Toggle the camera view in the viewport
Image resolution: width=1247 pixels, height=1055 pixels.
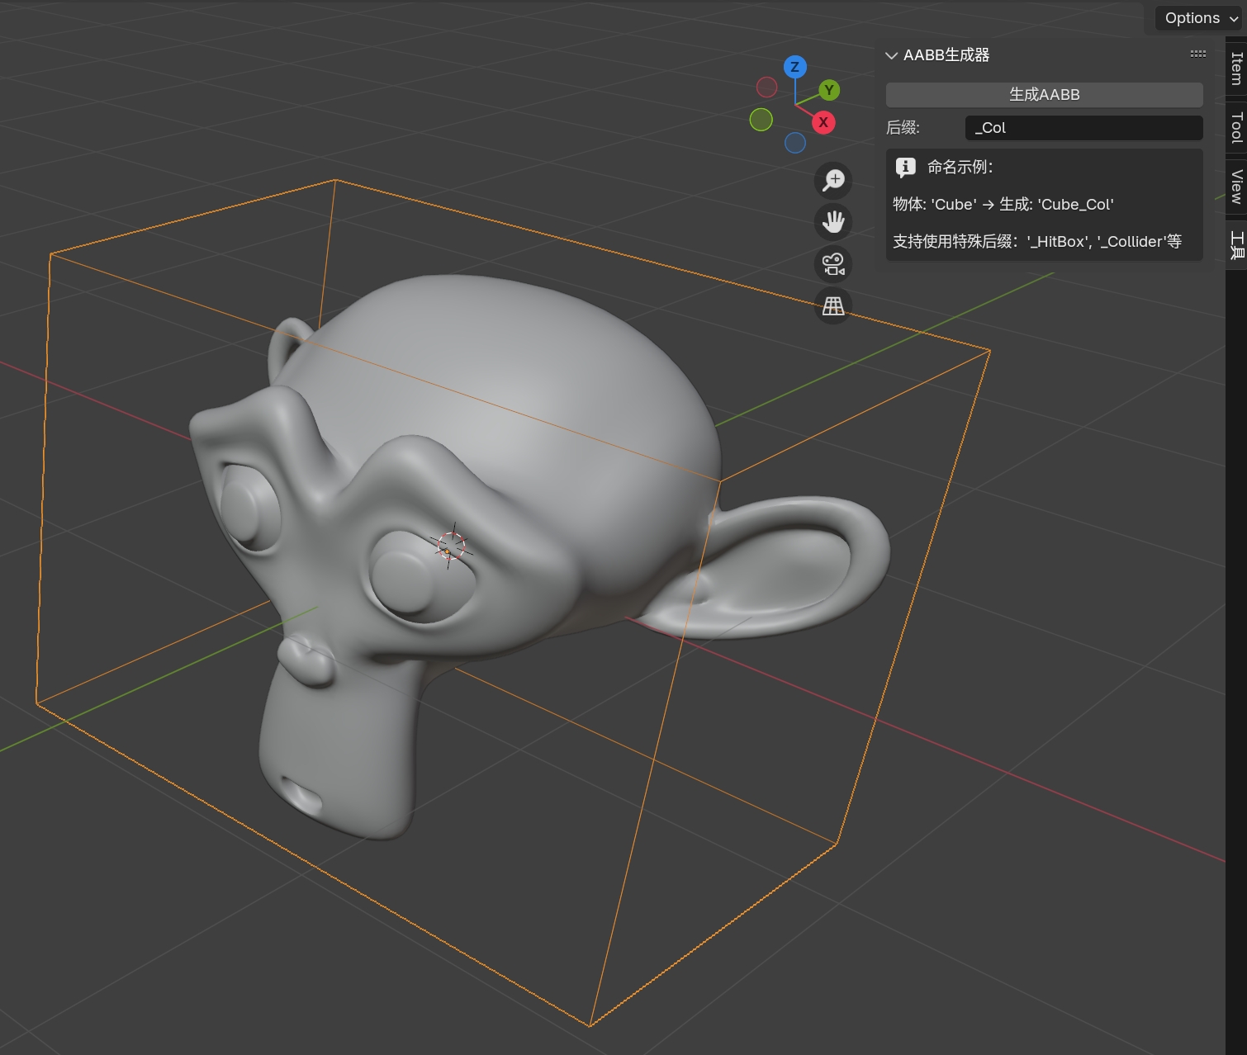833,263
